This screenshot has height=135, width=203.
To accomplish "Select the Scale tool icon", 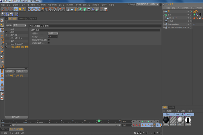I will pos(20,9).
